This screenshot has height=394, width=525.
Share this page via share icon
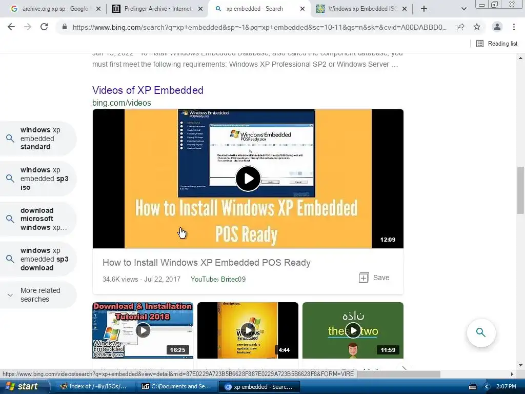(460, 27)
